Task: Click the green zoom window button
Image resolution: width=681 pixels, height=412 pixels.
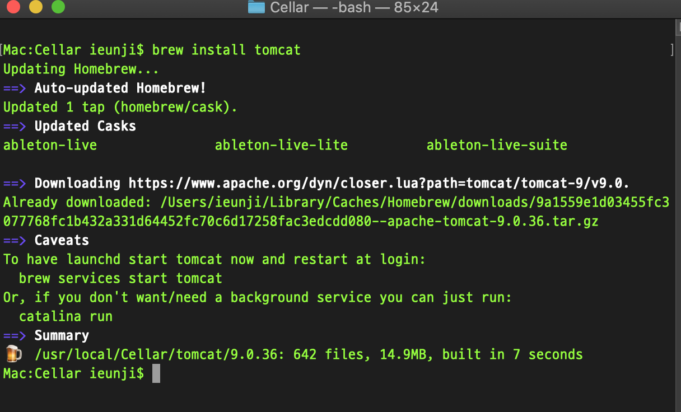Action: [58, 7]
